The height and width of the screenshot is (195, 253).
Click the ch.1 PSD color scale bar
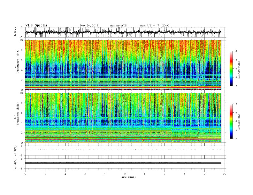pyautogui.click(x=231, y=69)
